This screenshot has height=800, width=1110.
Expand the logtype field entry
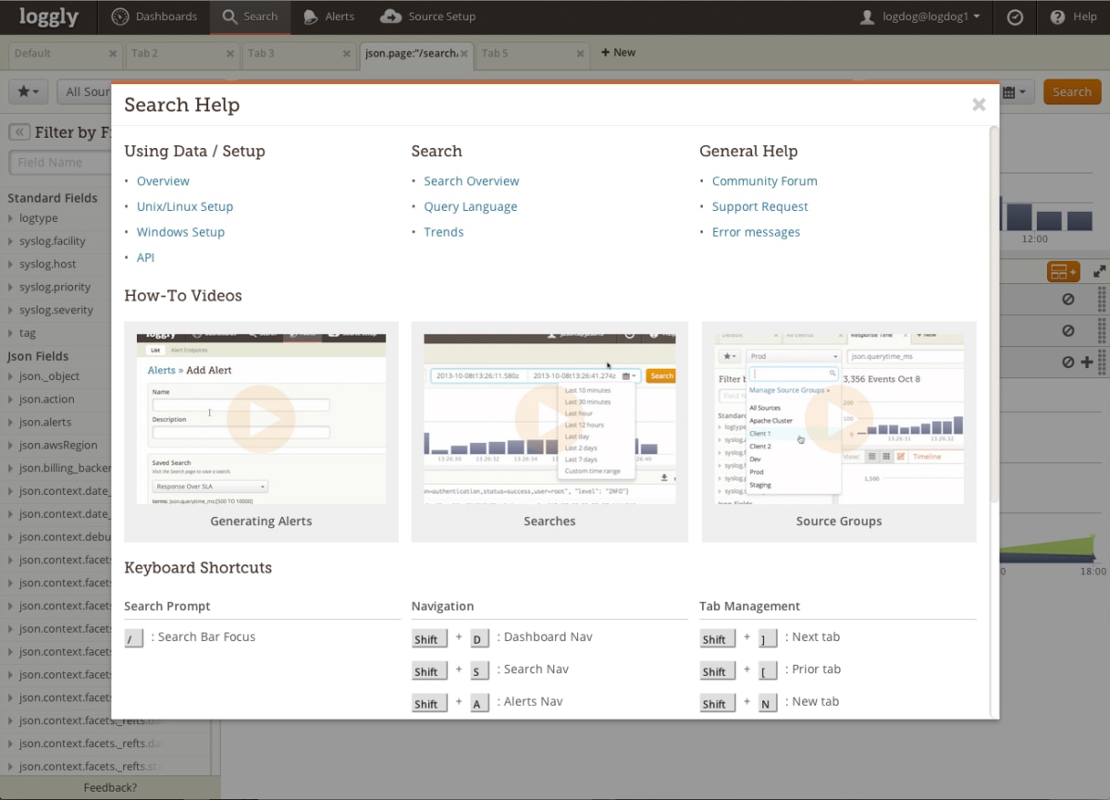tap(11, 217)
